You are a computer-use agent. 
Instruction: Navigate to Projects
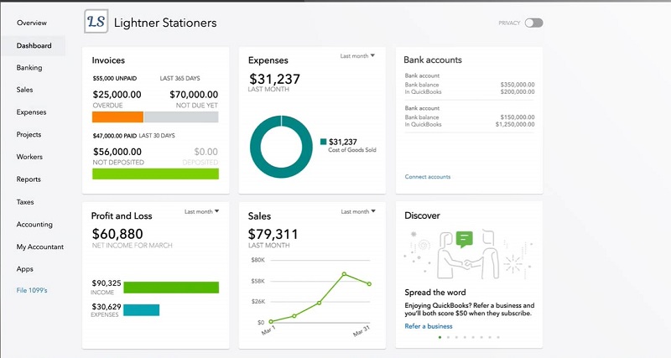coord(29,134)
